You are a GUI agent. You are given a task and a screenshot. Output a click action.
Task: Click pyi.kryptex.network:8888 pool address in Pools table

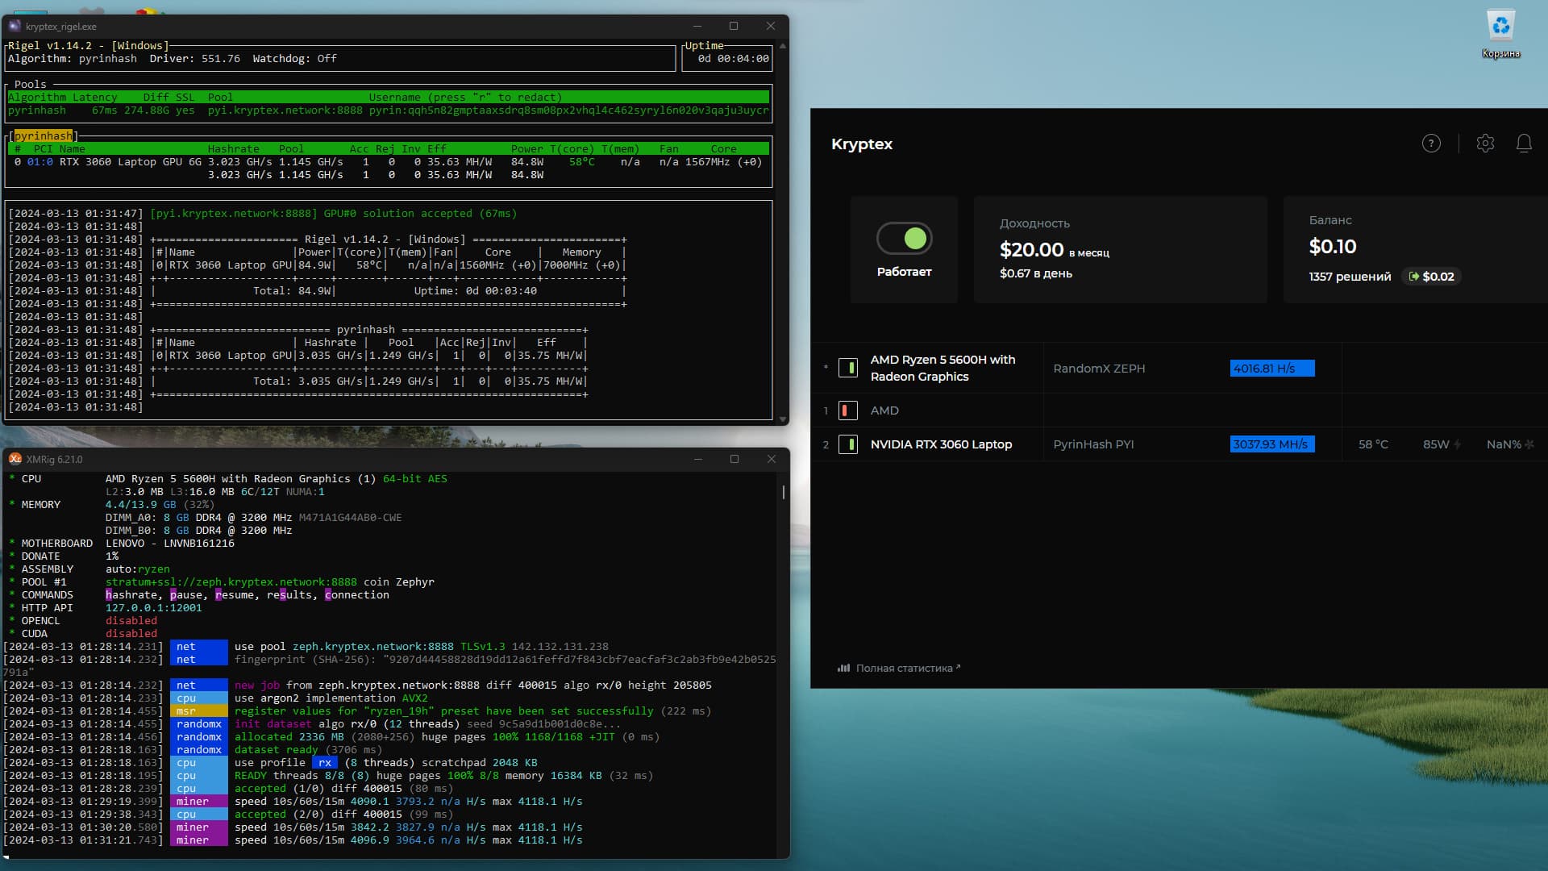285,110
